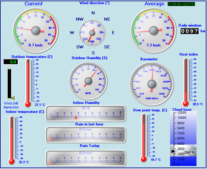This screenshot has width=207, height=169.
Task: Click the Daily windrun odometer counter
Action: pyautogui.click(x=190, y=31)
